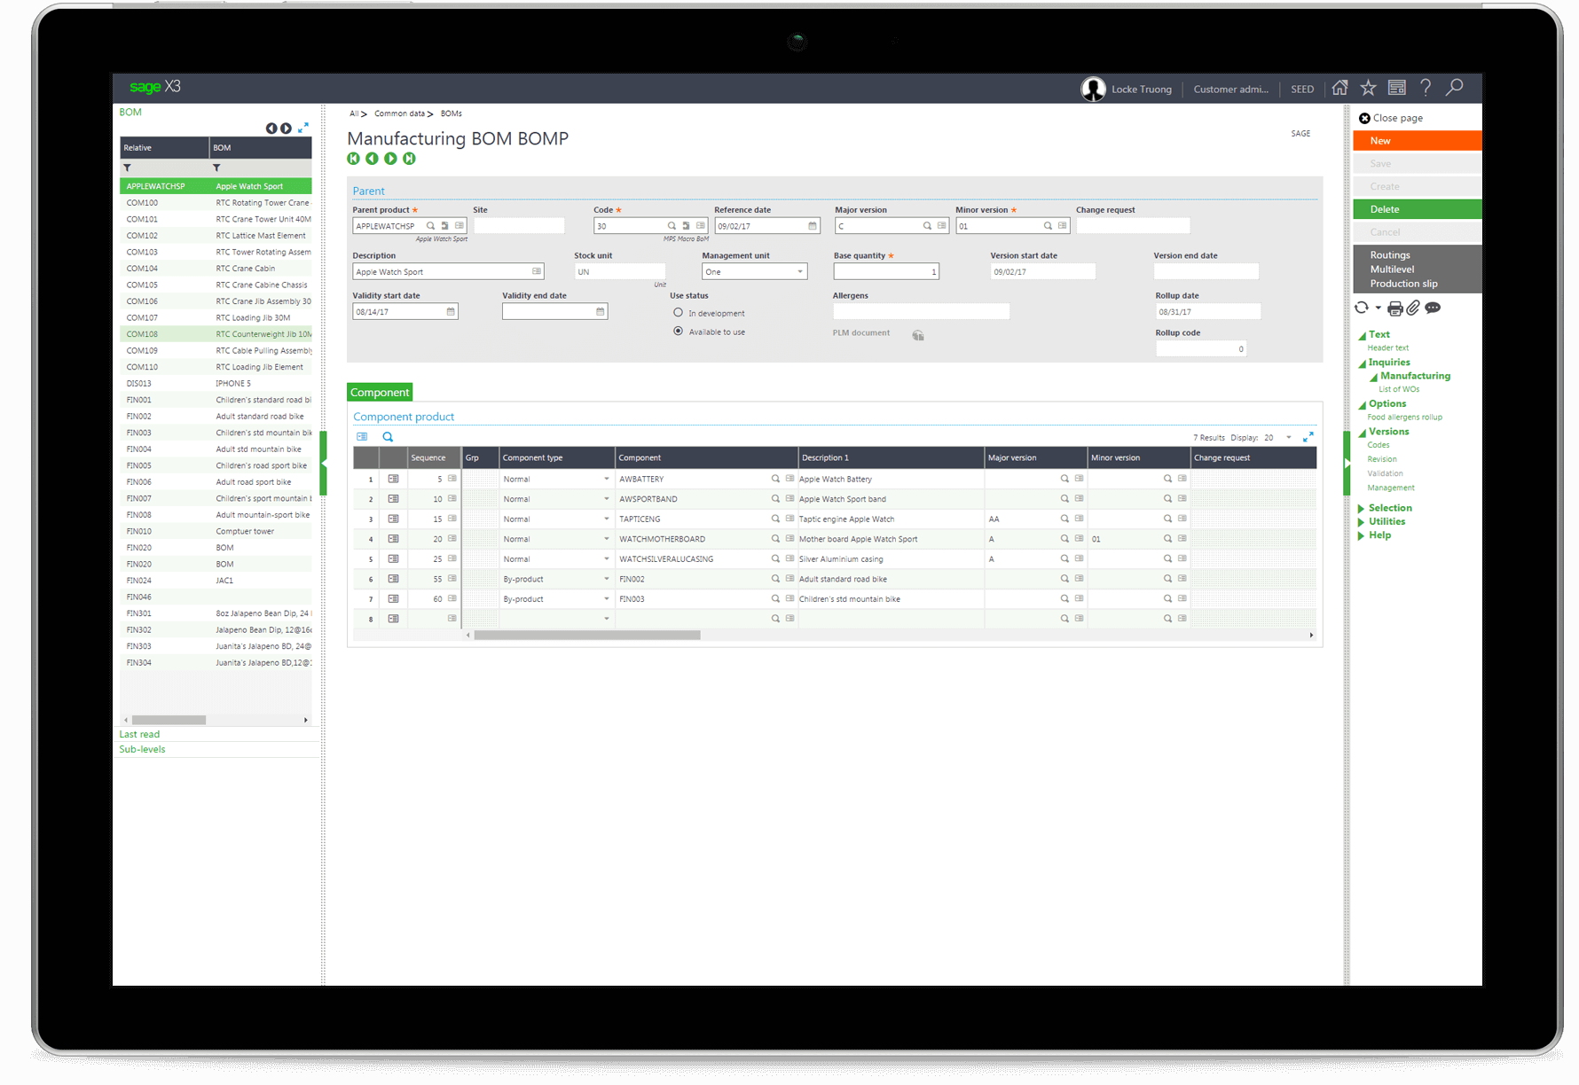The width and height of the screenshot is (1579, 1085).
Task: Filter the Relative column
Action: 127,168
